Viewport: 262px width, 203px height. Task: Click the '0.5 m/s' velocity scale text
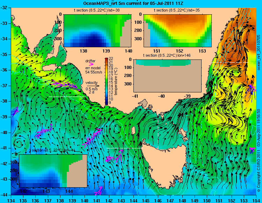coord(92,89)
